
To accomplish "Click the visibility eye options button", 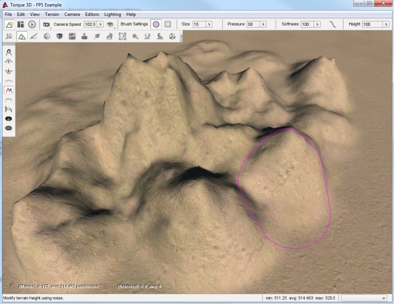I will pos(111,24).
